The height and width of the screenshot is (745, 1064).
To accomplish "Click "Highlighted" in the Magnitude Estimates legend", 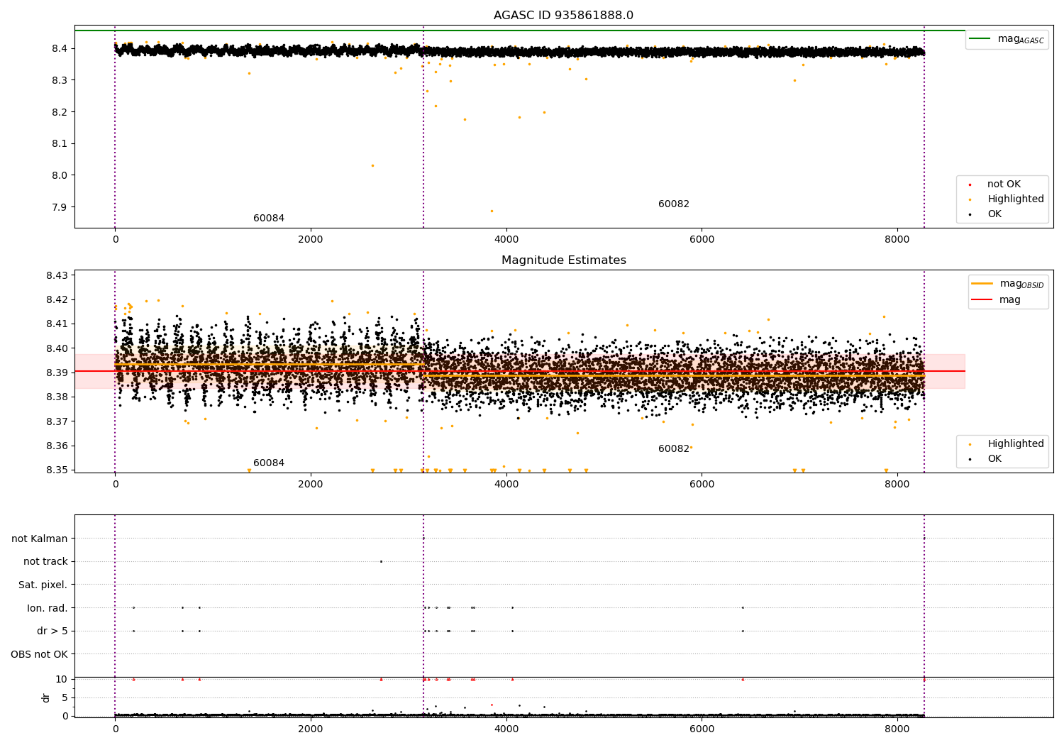I will click(x=1016, y=444).
